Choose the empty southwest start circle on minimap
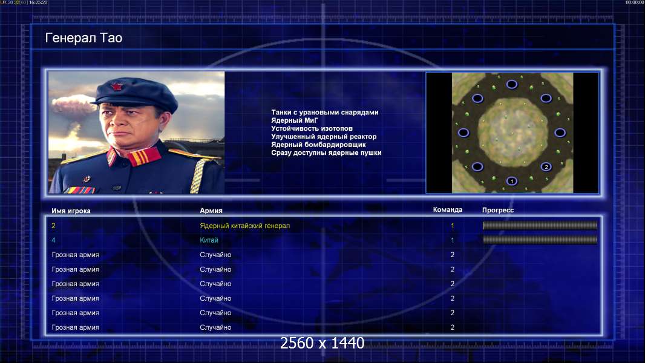Image resolution: width=645 pixels, height=363 pixels. tap(477, 166)
